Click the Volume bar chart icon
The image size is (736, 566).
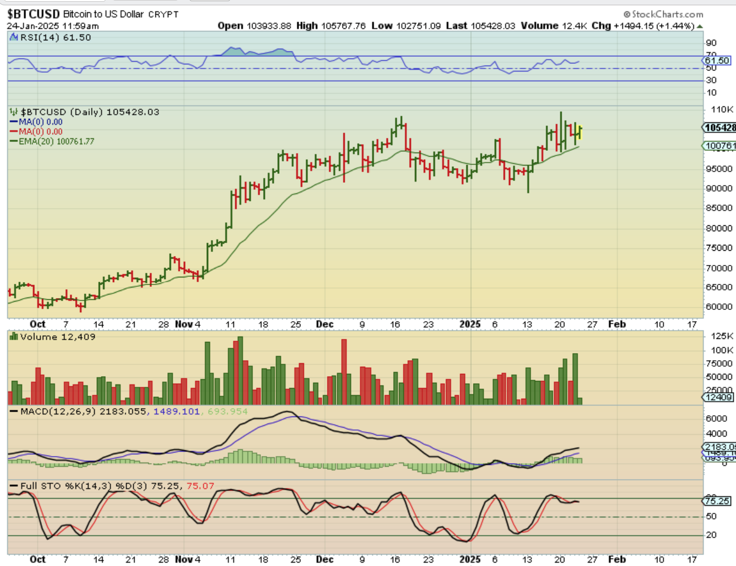click(14, 337)
